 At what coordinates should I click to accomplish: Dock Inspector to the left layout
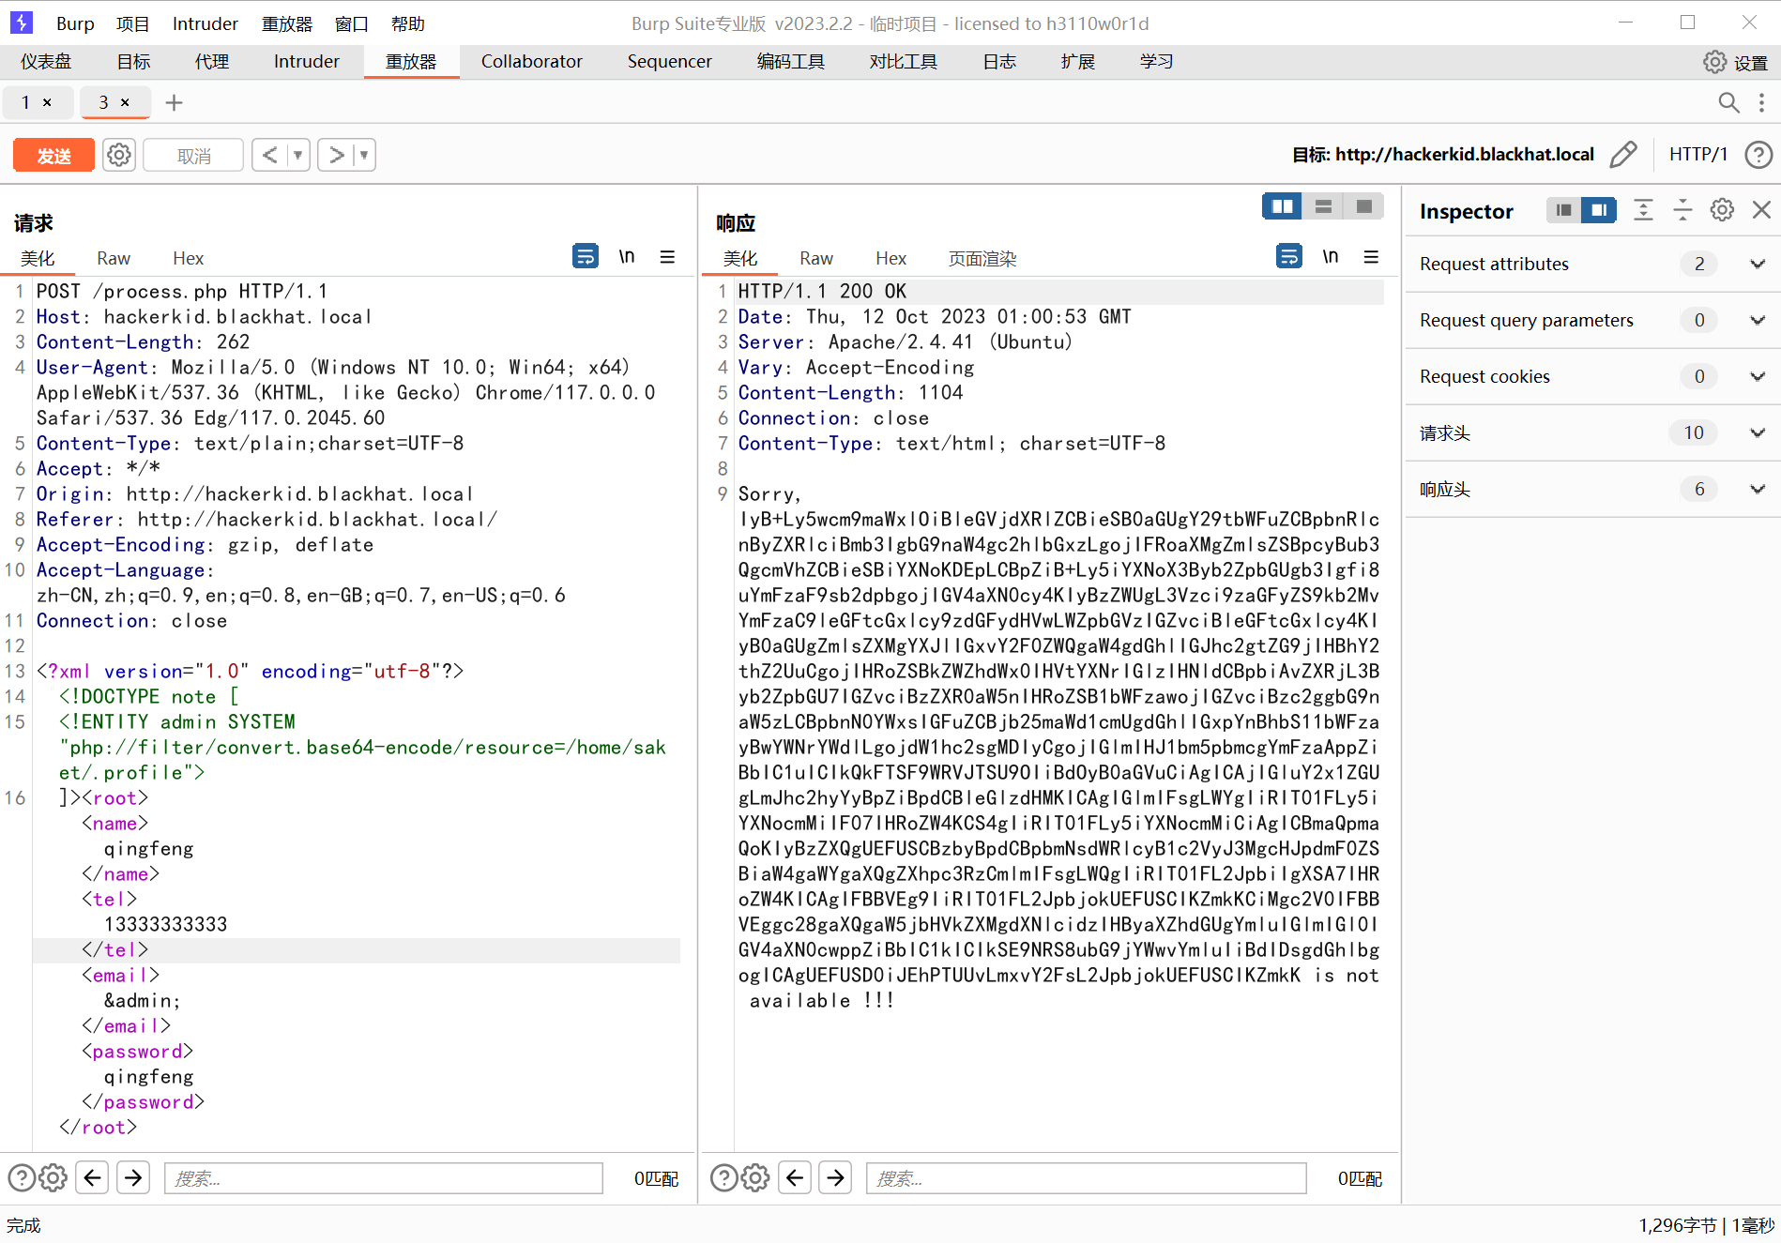coord(1563,210)
